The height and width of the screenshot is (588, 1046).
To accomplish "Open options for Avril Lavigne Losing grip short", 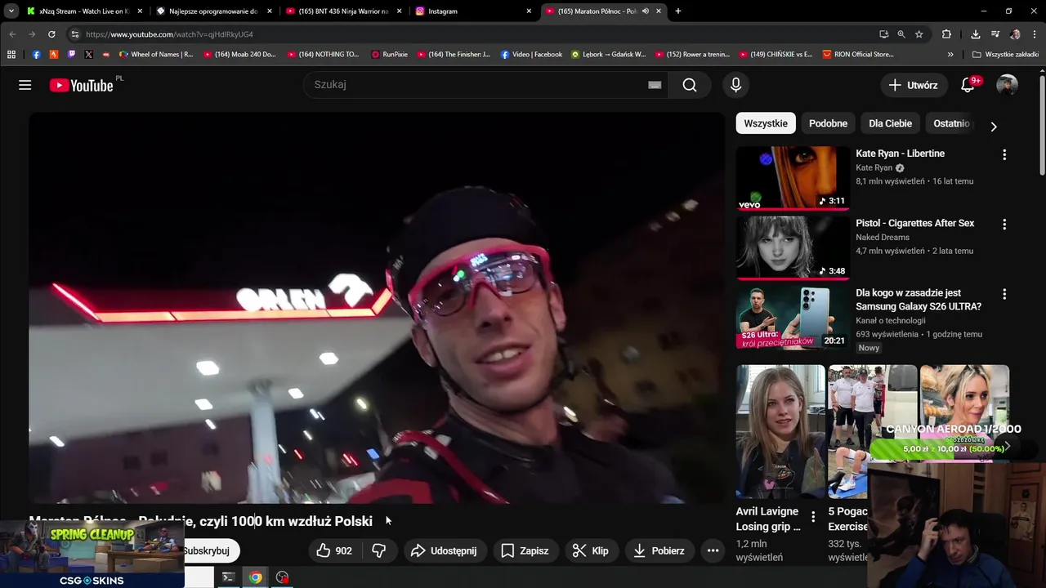I will click(x=813, y=517).
